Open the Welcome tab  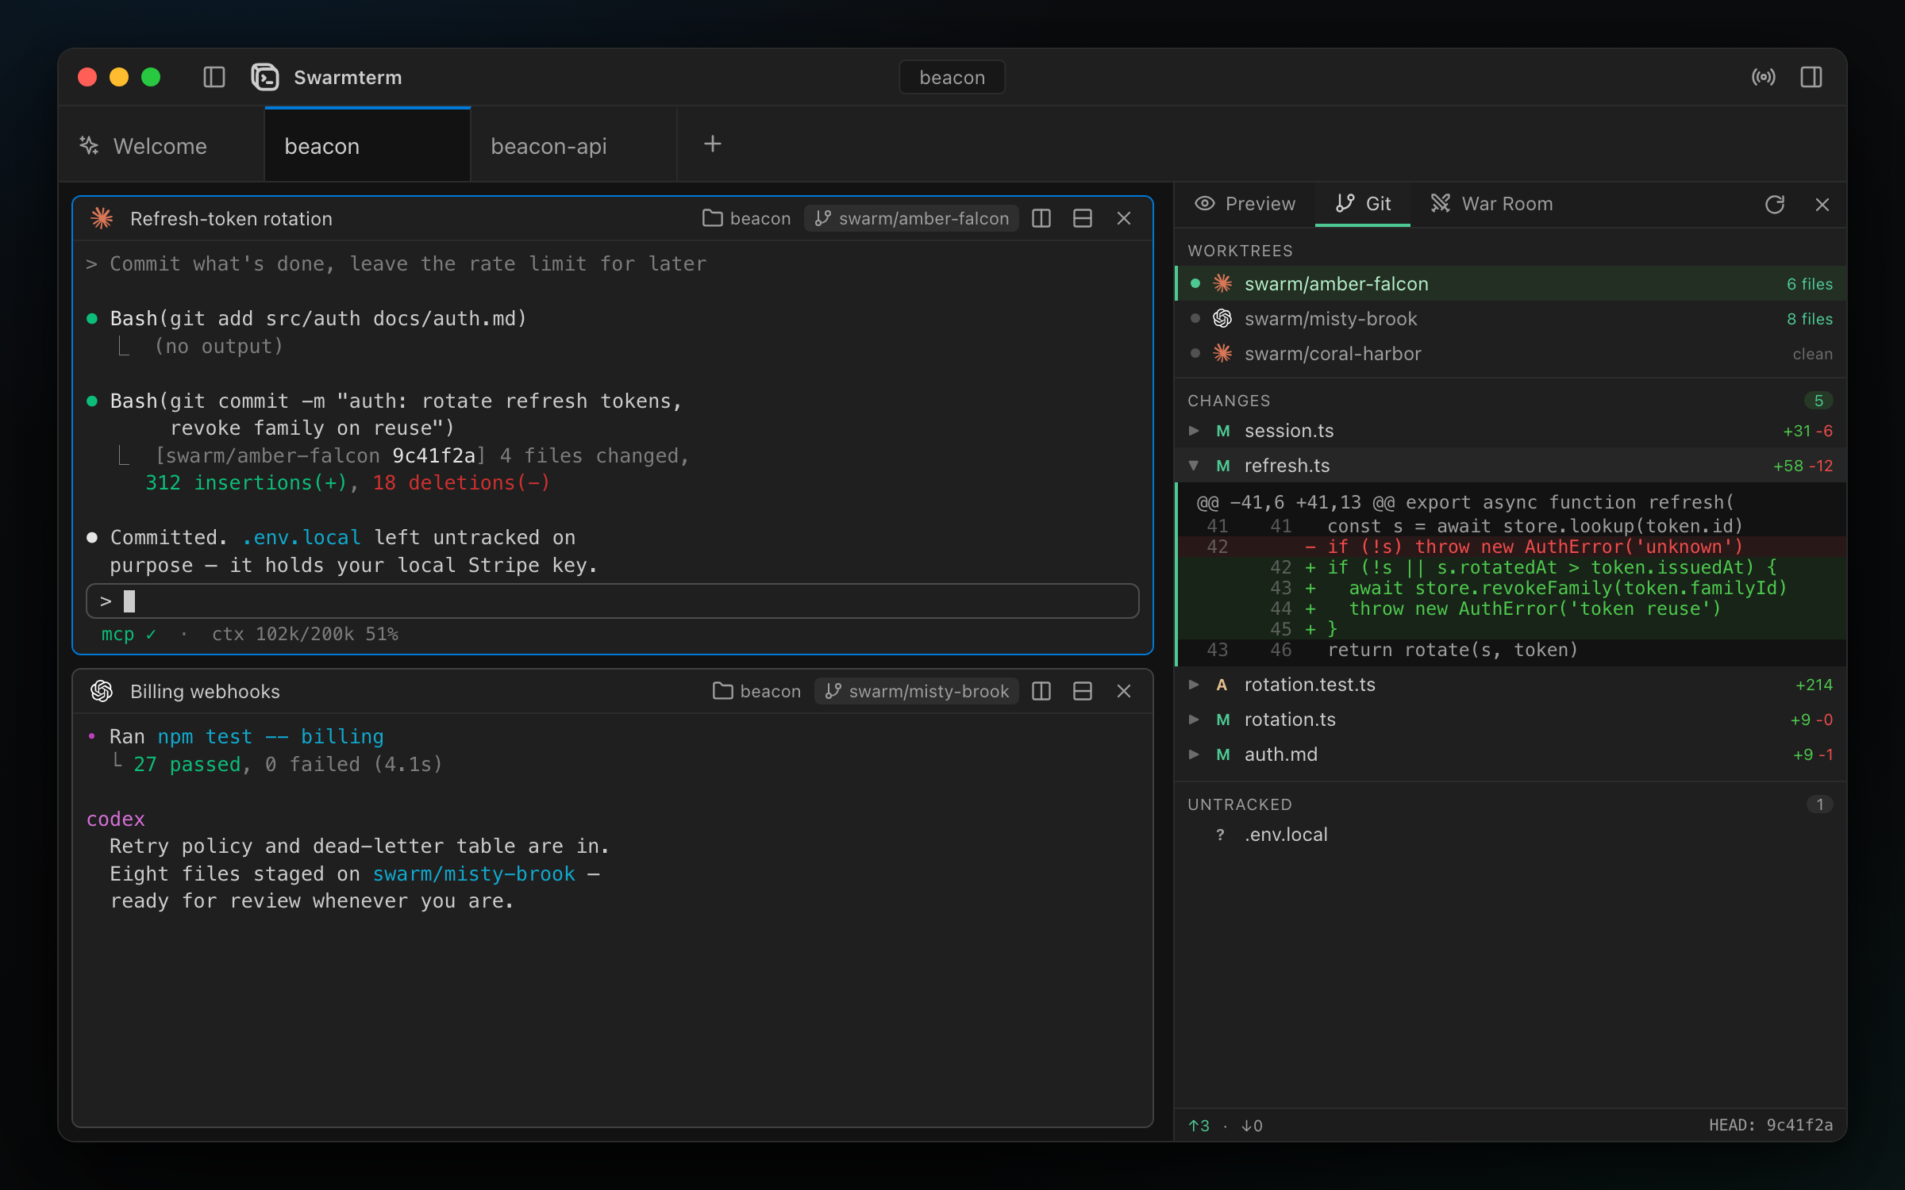[161, 146]
